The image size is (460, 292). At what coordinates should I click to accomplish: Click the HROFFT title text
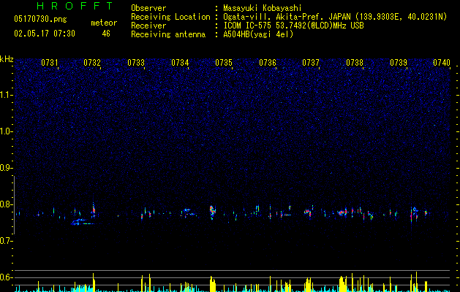pyautogui.click(x=75, y=6)
